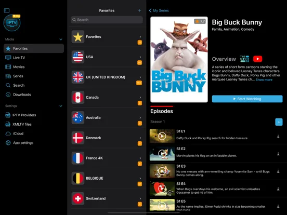Expand the Canada group chevron
This screenshot has width=287, height=215.
(x=140, y=98)
